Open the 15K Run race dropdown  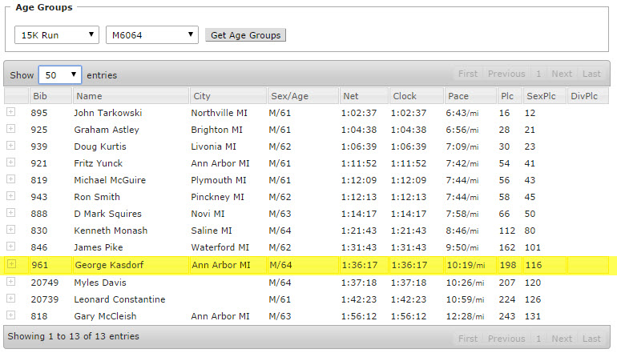click(x=57, y=35)
